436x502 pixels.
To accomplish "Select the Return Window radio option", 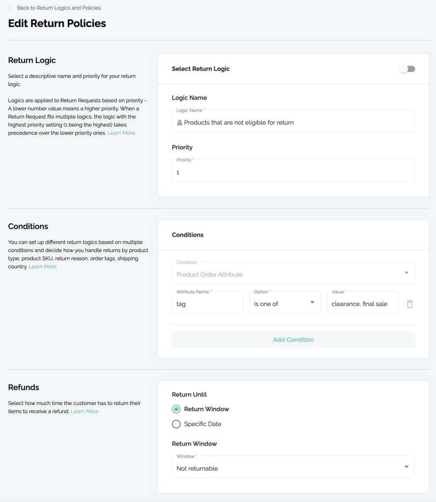I will (x=176, y=409).
